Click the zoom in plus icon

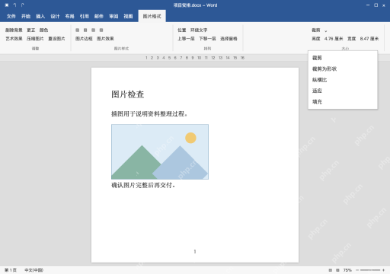click(383, 270)
